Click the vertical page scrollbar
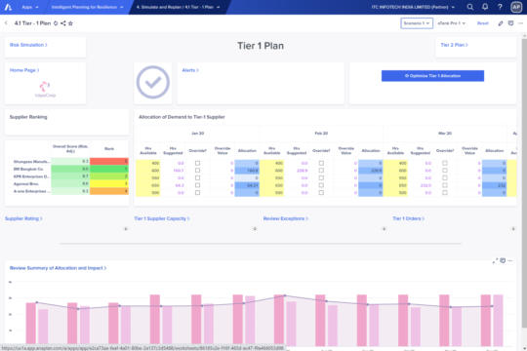 [524, 181]
